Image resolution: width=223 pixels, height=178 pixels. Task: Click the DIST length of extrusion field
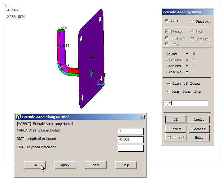pyautogui.click(x=130, y=140)
